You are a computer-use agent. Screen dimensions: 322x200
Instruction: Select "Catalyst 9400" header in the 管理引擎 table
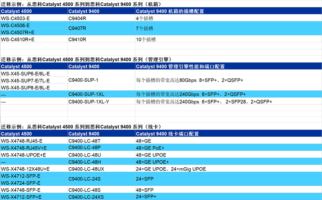[101, 66]
